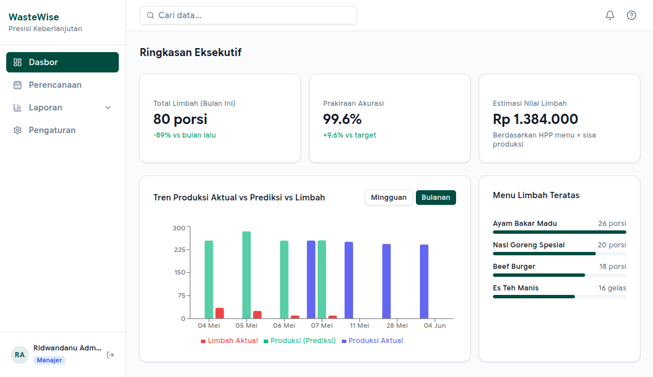Image resolution: width=653 pixels, height=377 pixels.
Task: Click the 04 Jun purple production bar
Action: (424, 281)
